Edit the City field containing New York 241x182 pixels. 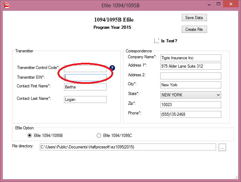click(x=190, y=85)
